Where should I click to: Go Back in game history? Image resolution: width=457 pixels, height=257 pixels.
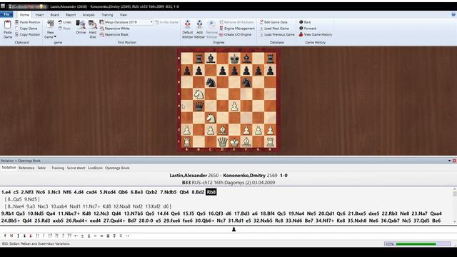pyautogui.click(x=305, y=22)
